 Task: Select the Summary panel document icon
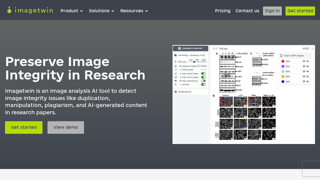[x=175, y=55]
